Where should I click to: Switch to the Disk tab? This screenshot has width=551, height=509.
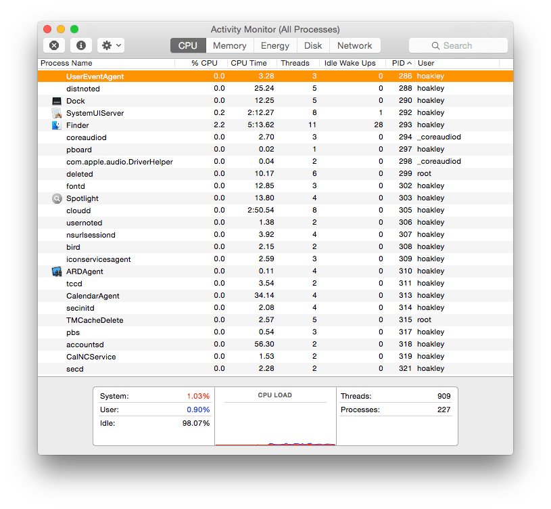[312, 45]
